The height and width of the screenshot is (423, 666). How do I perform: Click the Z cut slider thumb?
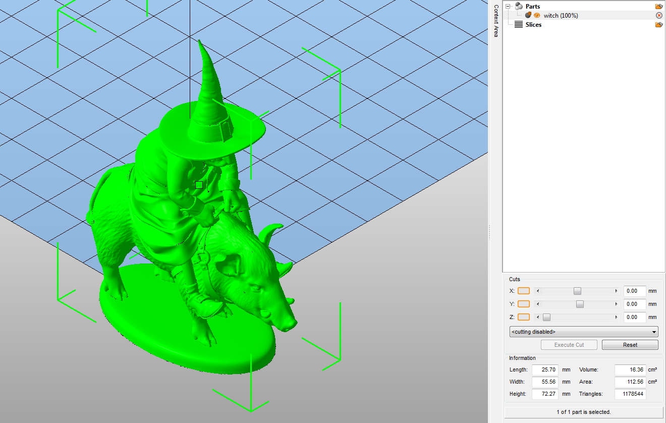point(546,318)
